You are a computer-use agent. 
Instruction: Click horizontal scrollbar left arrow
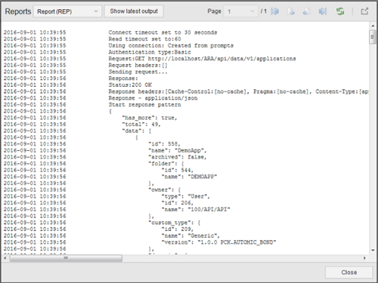5,258
